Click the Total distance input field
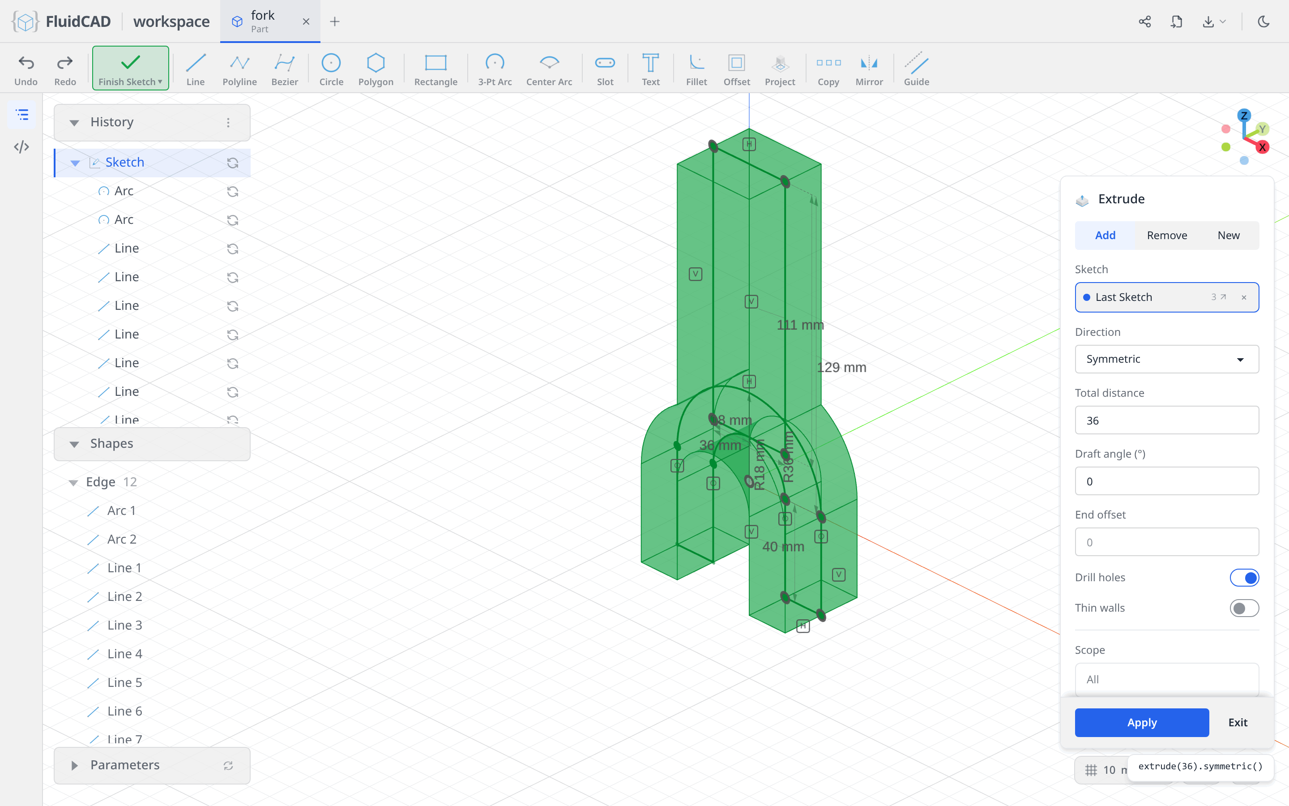Viewport: 1289px width, 806px height. pos(1166,420)
